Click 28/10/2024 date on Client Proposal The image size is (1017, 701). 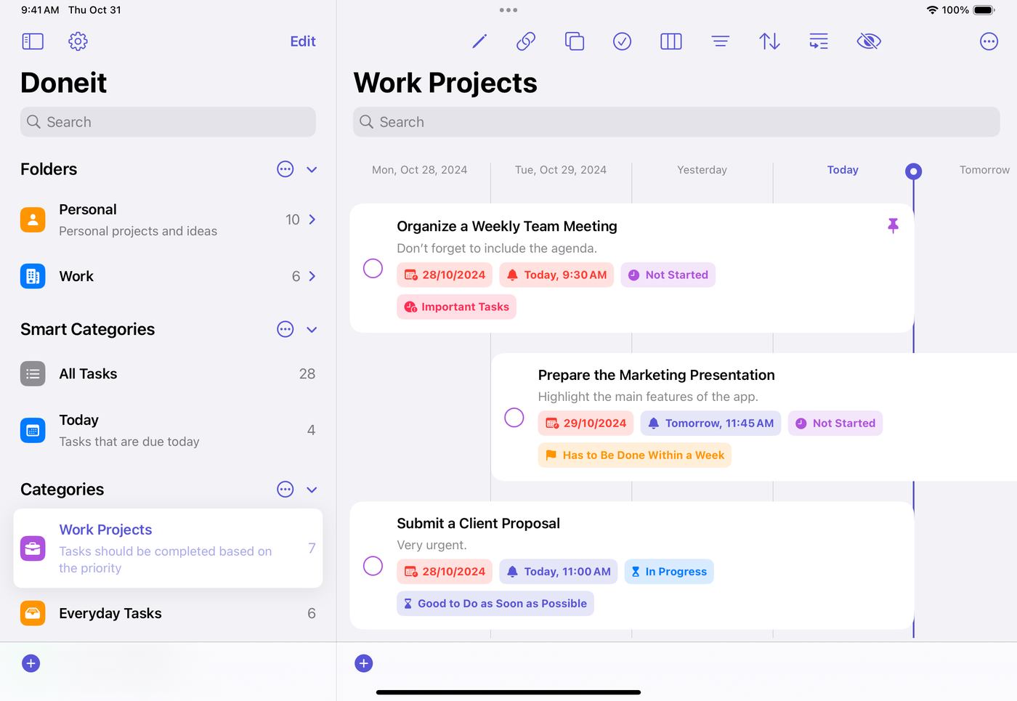click(445, 572)
